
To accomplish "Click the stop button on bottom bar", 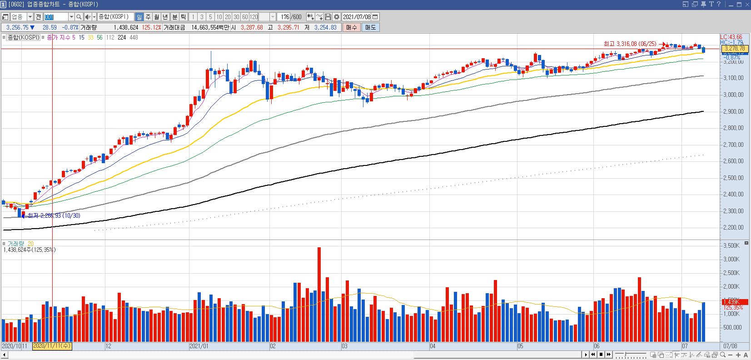I will coord(601,355).
